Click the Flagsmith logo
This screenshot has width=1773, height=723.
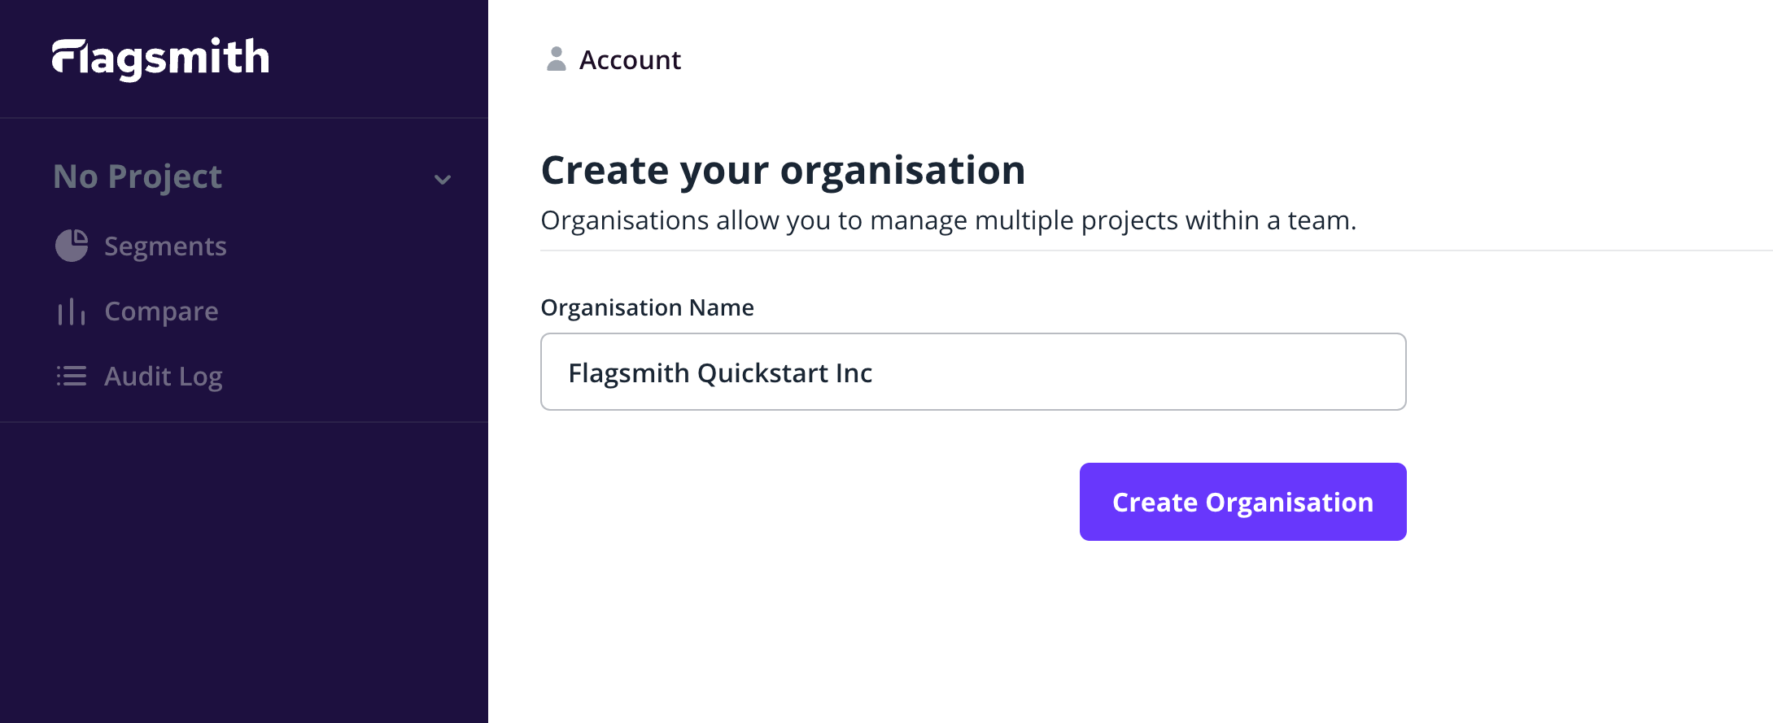pos(160,59)
